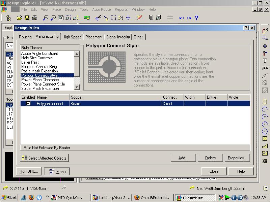Click the Select Affected Objects button
This screenshot has height=202, width=270.
click(44, 158)
